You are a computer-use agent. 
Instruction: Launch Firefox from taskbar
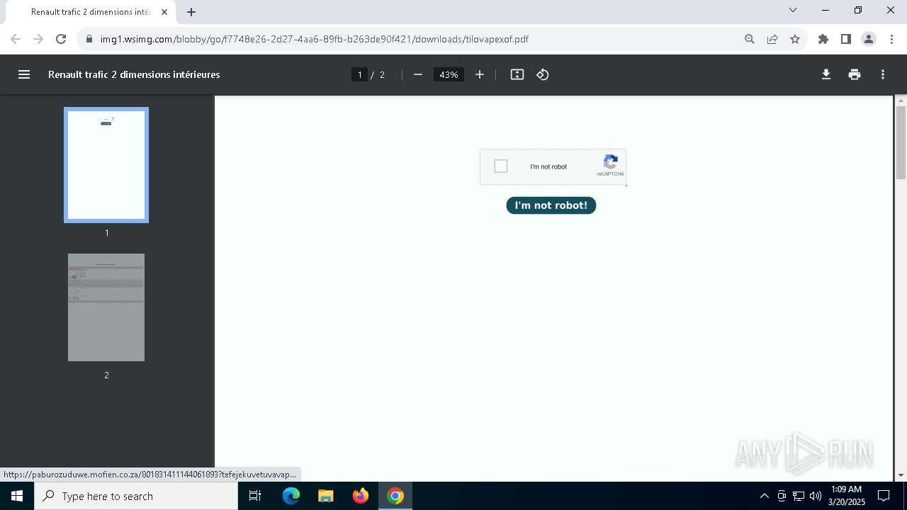[x=361, y=496]
